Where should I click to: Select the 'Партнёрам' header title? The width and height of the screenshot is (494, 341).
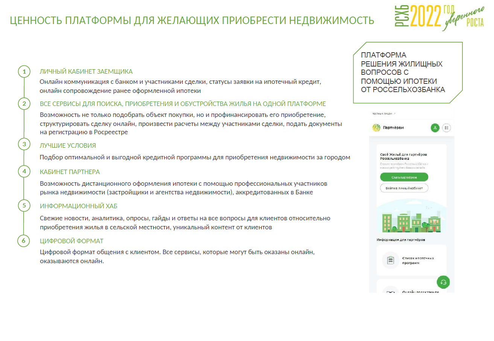pyautogui.click(x=393, y=128)
